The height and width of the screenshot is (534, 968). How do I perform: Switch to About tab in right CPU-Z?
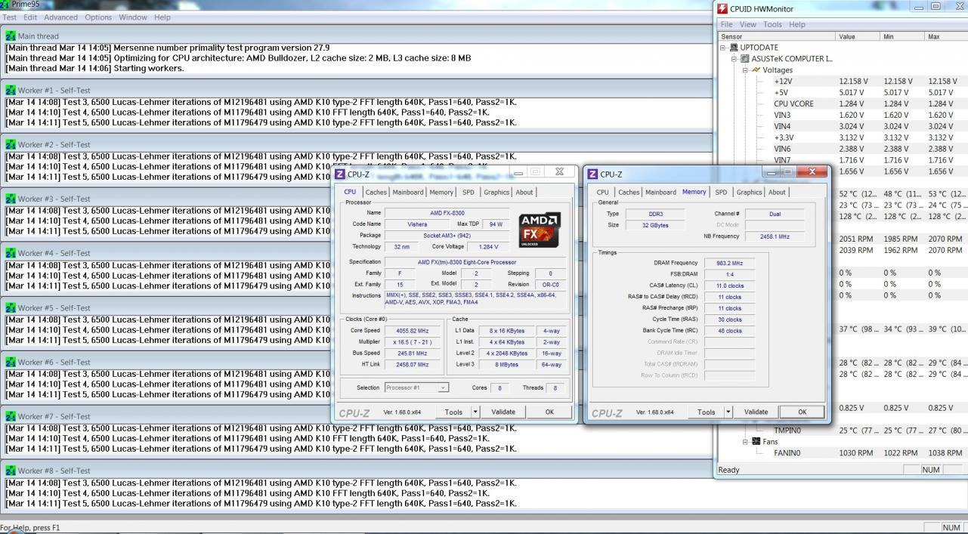[x=777, y=192]
